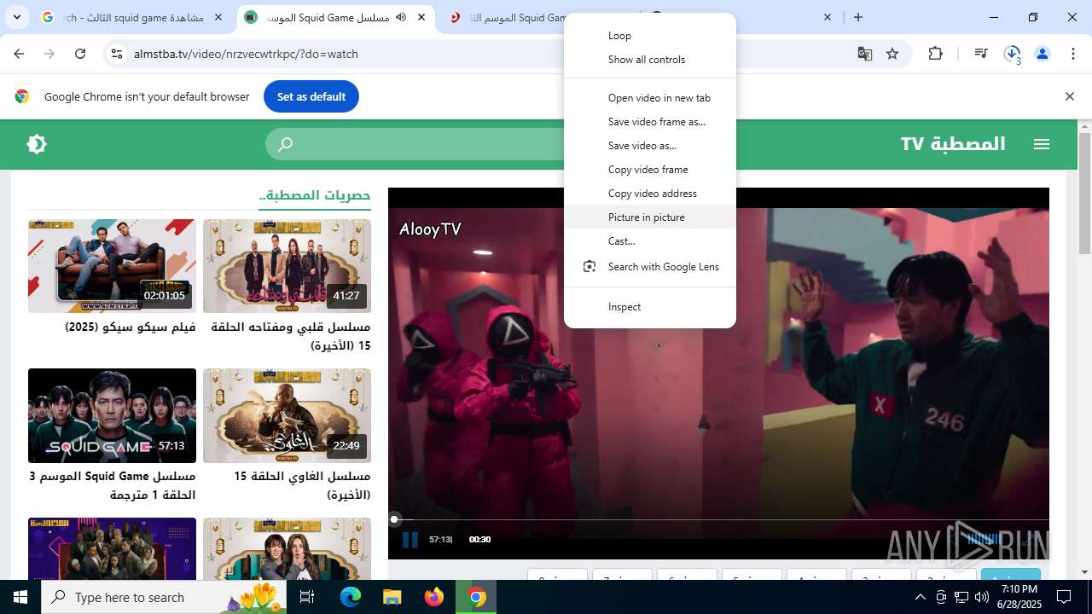Choose Inspect in context menu

click(650, 307)
